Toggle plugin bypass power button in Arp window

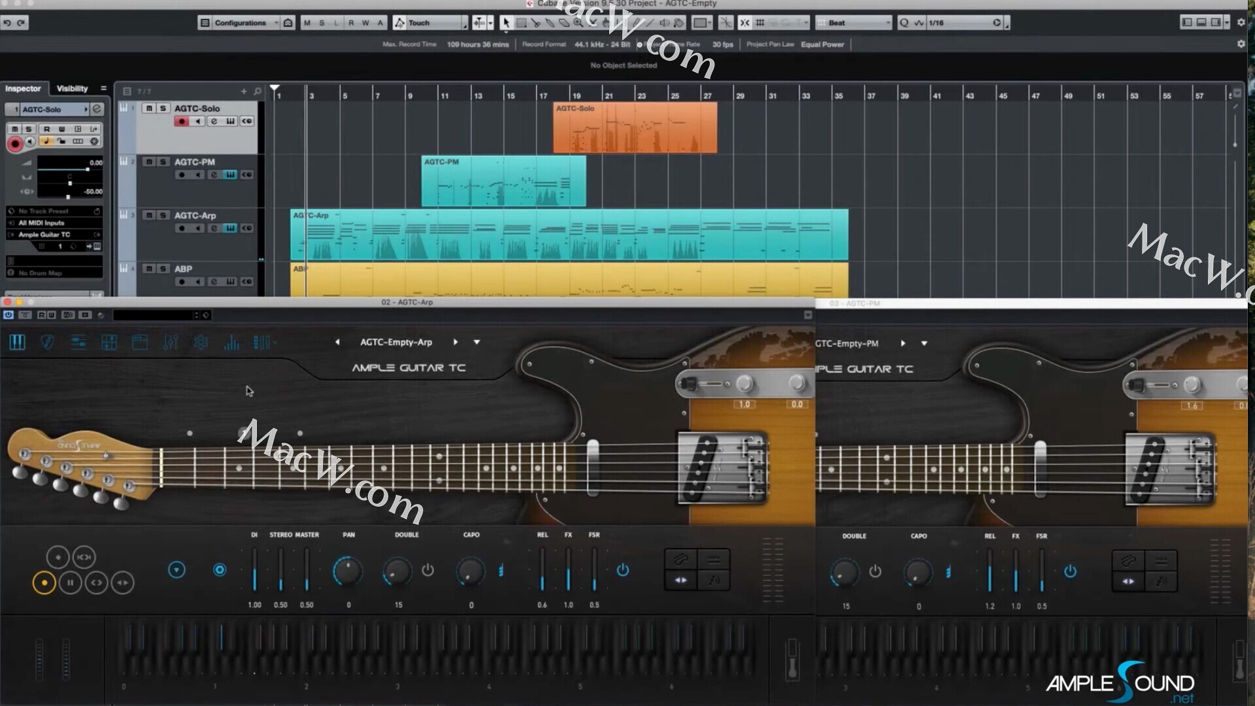pyautogui.click(x=8, y=315)
